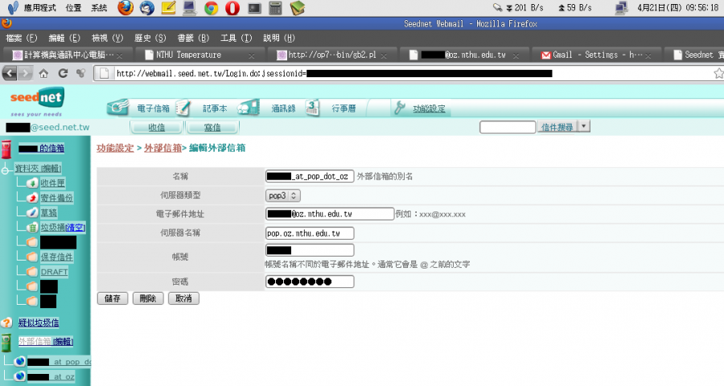Expand the 信件搜尋 dropdown arrow

[584, 126]
